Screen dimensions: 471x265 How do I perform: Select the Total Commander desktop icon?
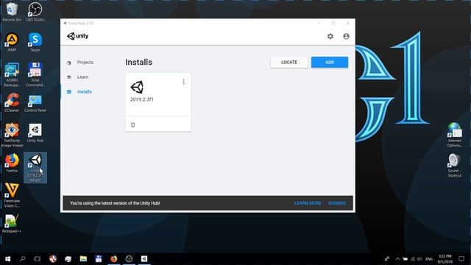click(35, 75)
